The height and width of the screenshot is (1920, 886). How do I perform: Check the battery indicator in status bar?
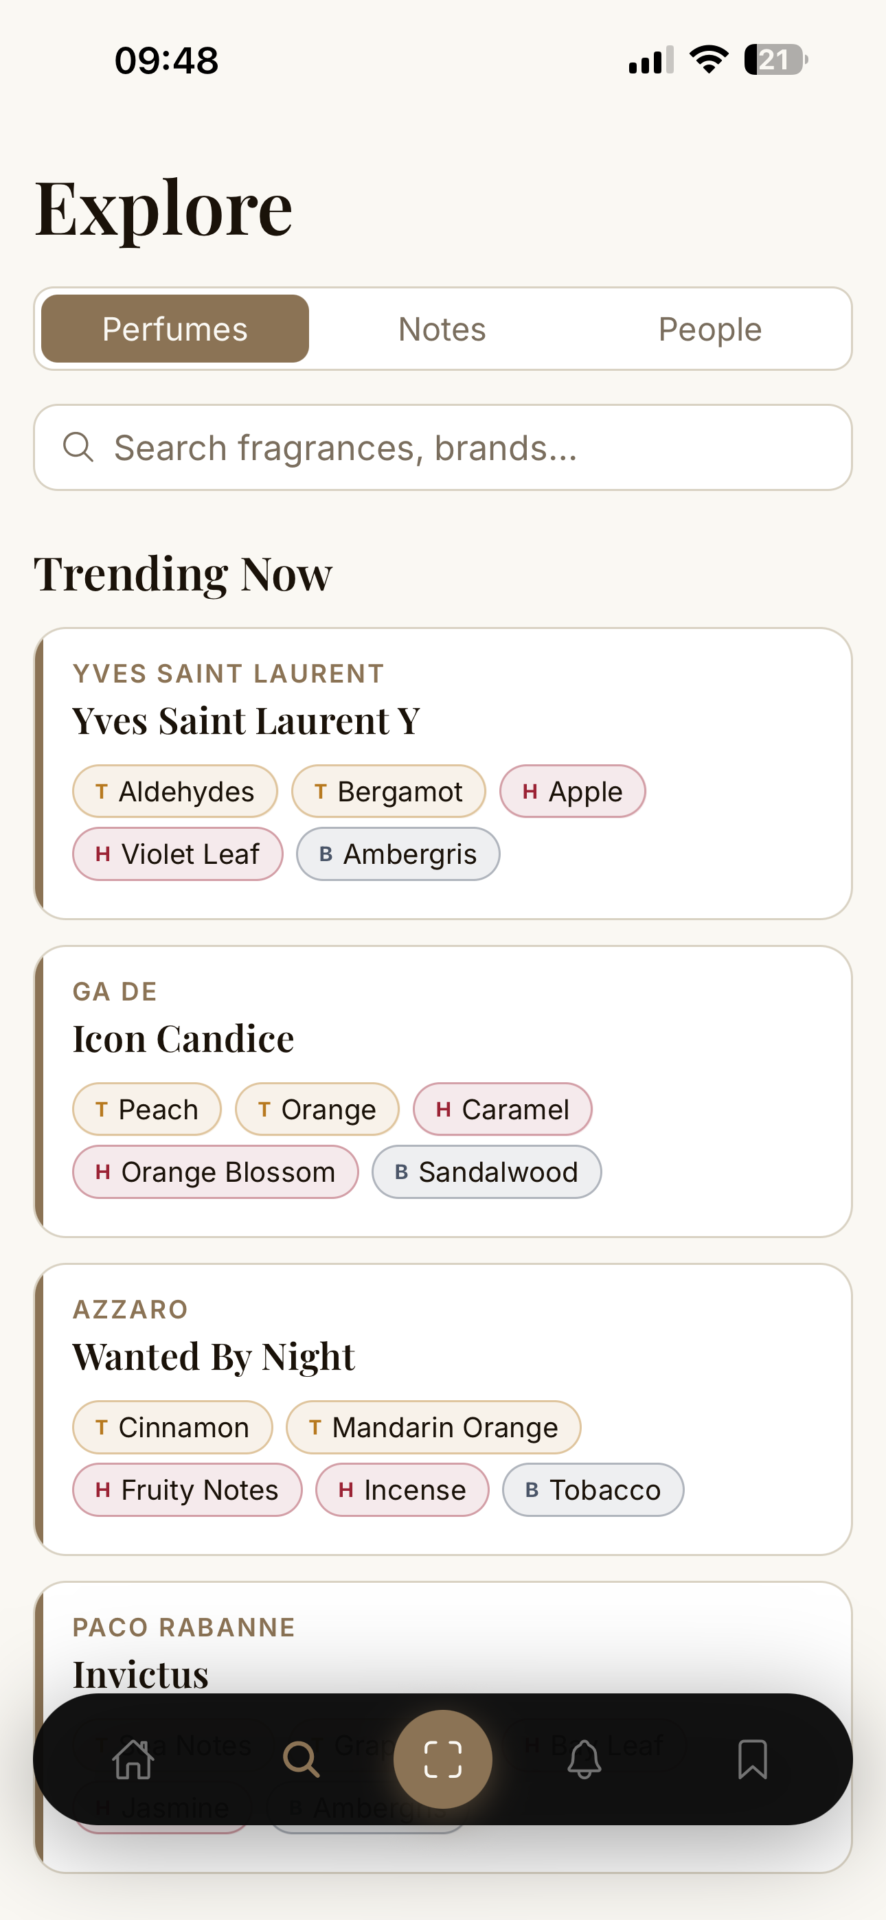775,60
